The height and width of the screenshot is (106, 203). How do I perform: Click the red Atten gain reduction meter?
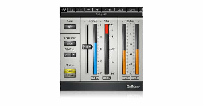click(x=107, y=49)
